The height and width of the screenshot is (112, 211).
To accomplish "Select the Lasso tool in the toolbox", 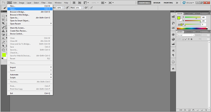I will click(3, 20).
